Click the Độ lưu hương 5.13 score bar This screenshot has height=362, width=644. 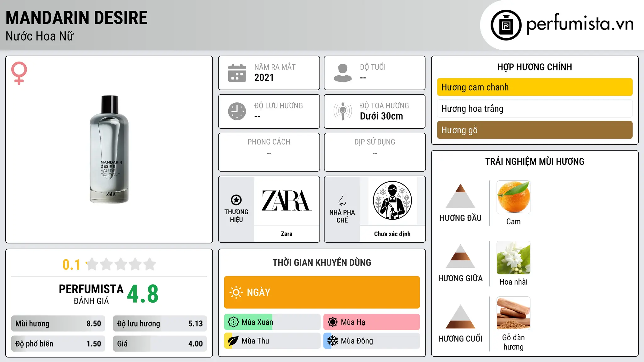(x=160, y=324)
